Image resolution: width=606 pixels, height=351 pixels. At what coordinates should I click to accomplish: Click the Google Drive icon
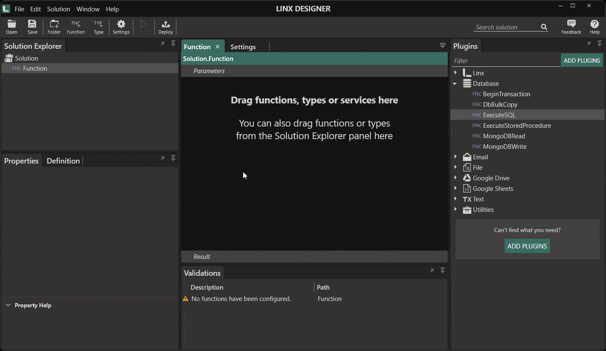[x=467, y=178]
